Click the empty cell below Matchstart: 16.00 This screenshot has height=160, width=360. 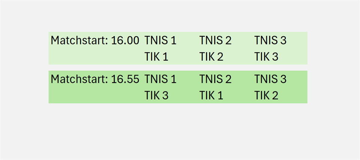94,57
